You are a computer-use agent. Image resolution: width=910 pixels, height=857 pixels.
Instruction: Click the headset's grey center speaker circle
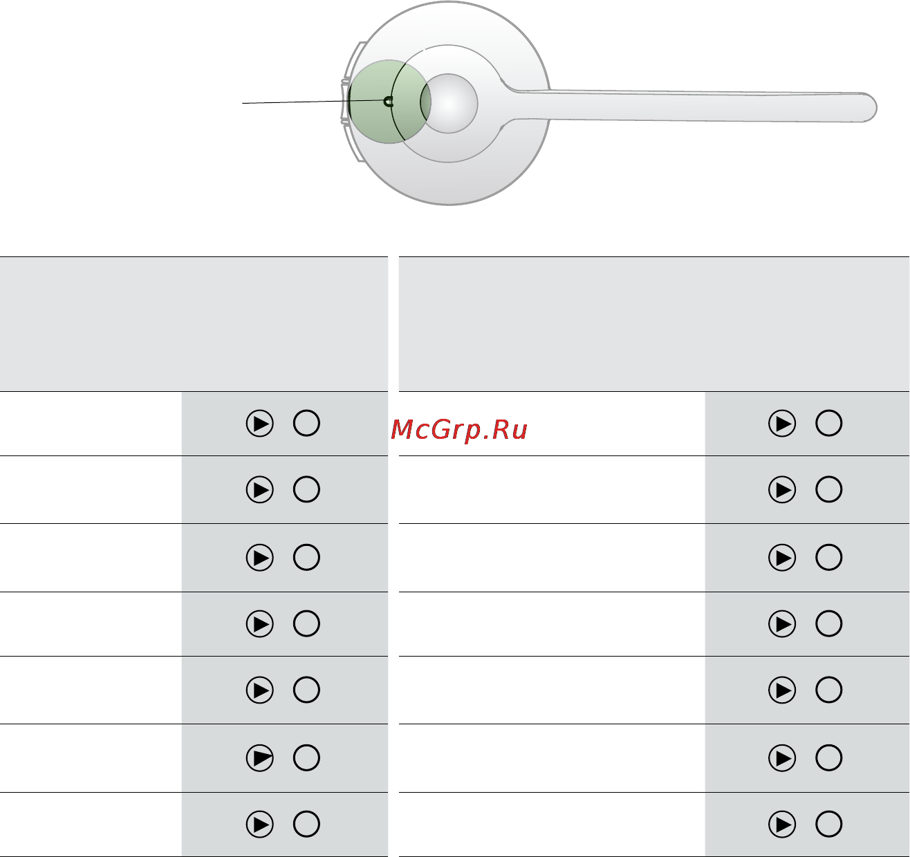pos(449,104)
